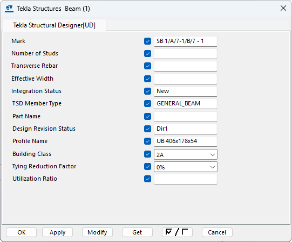Click the Modify button
Image resolution: width=292 pixels, height=242 pixels.
(x=97, y=232)
